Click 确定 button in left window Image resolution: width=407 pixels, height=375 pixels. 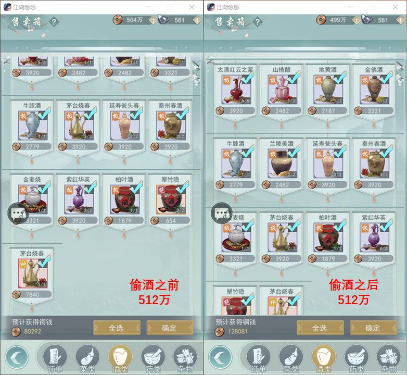(170, 328)
